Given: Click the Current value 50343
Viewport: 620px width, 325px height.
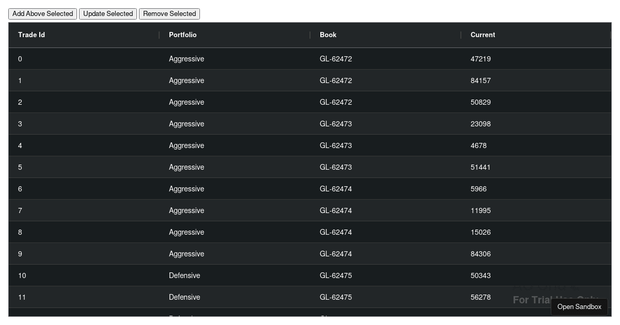Looking at the screenshot, I should click(x=481, y=275).
